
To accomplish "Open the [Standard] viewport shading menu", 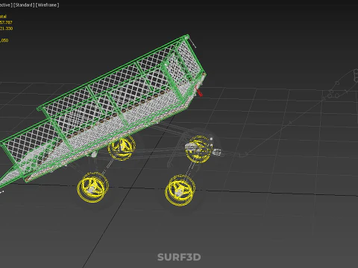I will tap(24, 5).
